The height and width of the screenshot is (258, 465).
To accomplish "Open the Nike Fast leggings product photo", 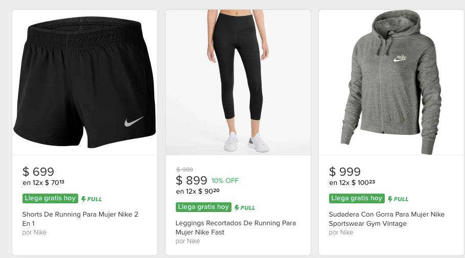I will [238, 83].
